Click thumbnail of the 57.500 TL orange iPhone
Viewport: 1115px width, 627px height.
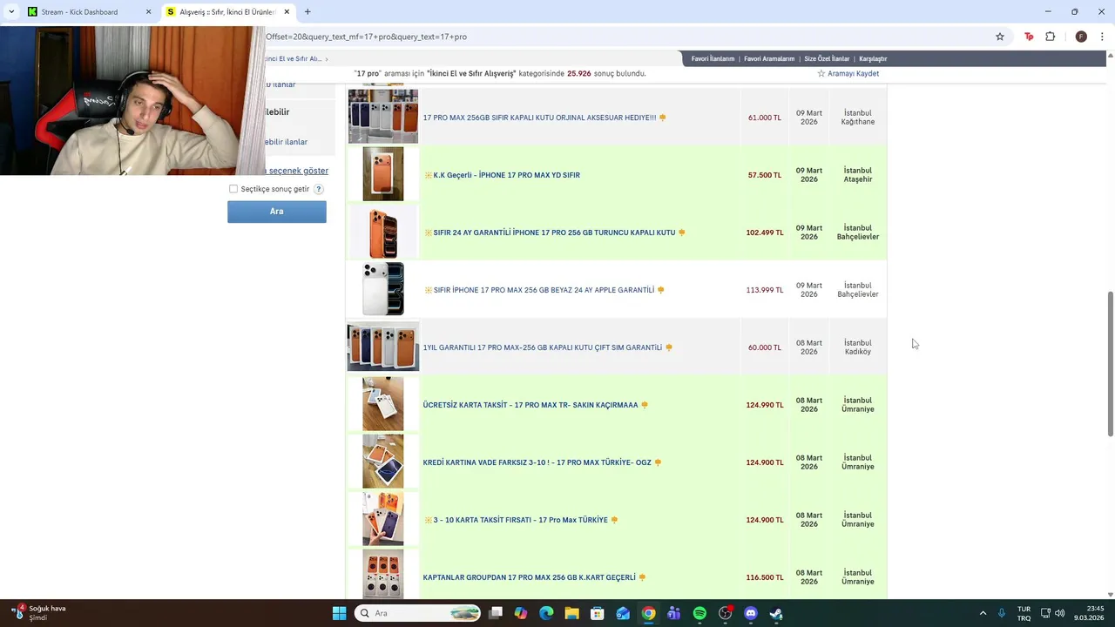[x=383, y=174]
